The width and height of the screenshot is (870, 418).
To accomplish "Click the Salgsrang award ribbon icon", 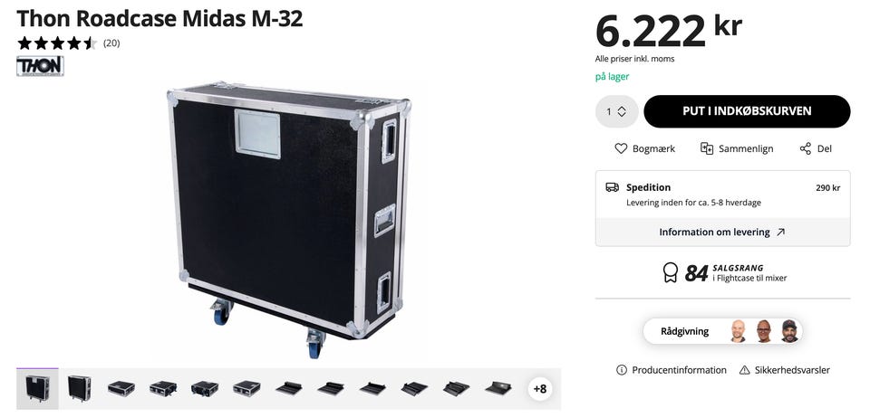I will (671, 272).
